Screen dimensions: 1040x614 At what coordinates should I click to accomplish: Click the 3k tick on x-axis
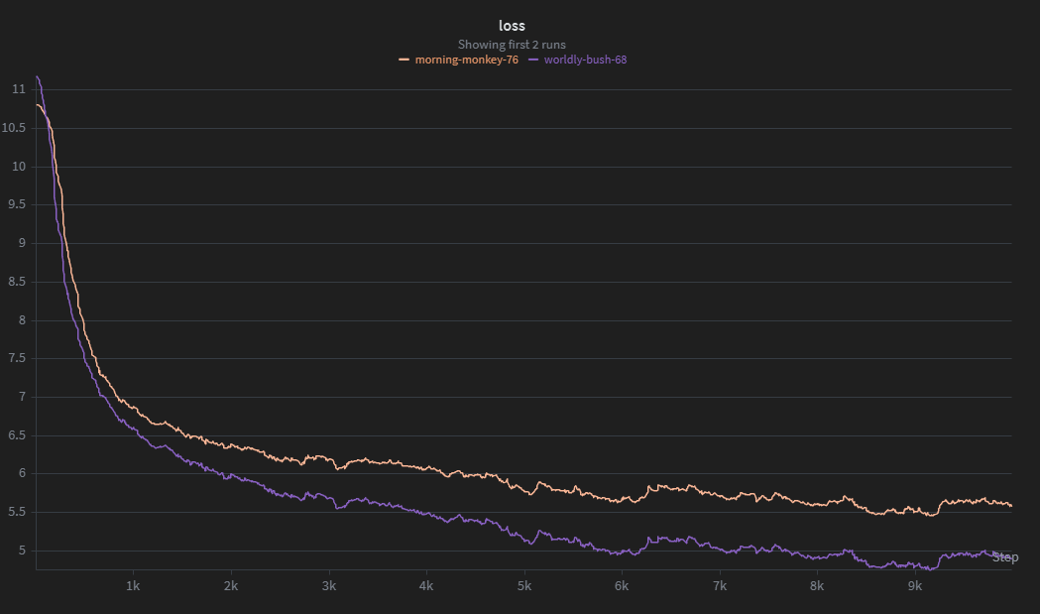click(x=329, y=585)
